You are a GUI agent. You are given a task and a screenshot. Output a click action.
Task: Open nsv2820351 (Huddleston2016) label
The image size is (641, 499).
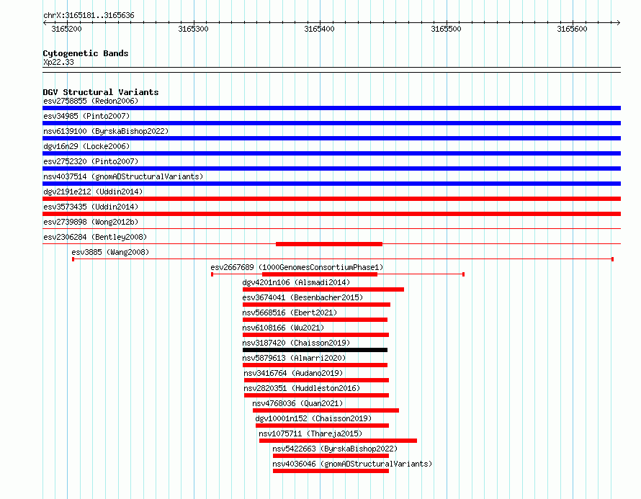tap(302, 388)
